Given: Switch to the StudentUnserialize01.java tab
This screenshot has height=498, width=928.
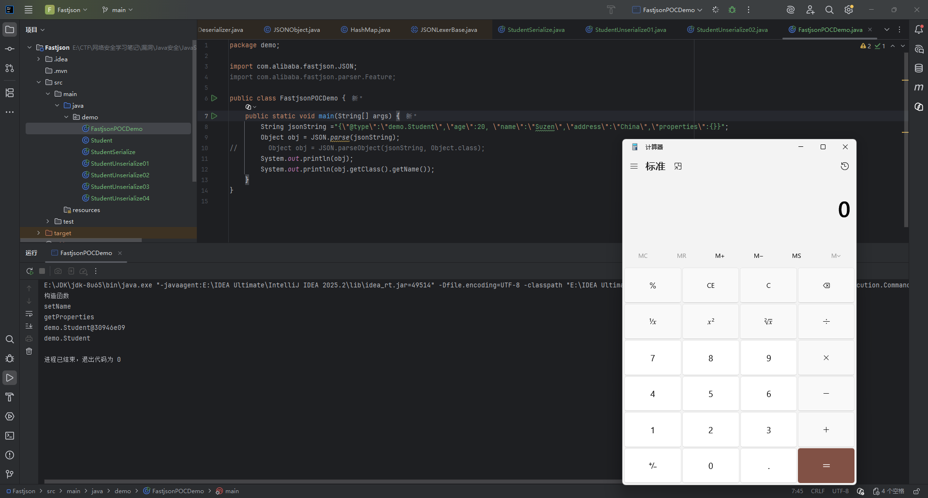Looking at the screenshot, I should [x=626, y=29].
